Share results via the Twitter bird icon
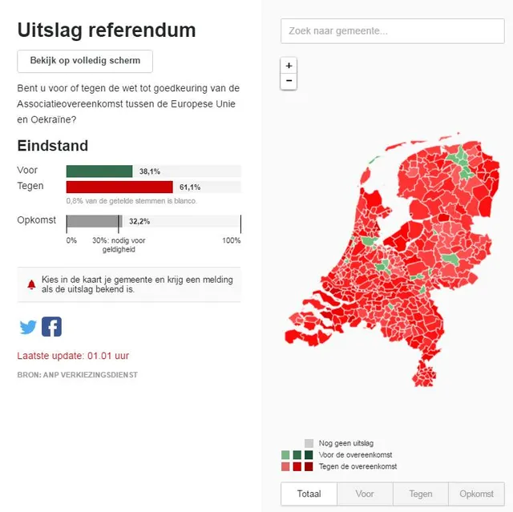 (x=28, y=327)
